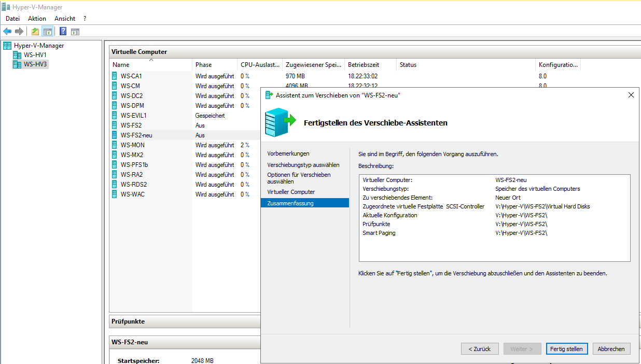The width and height of the screenshot is (641, 364).
Task: Click the Forward arrow toolbar icon
Action: pyautogui.click(x=19, y=31)
